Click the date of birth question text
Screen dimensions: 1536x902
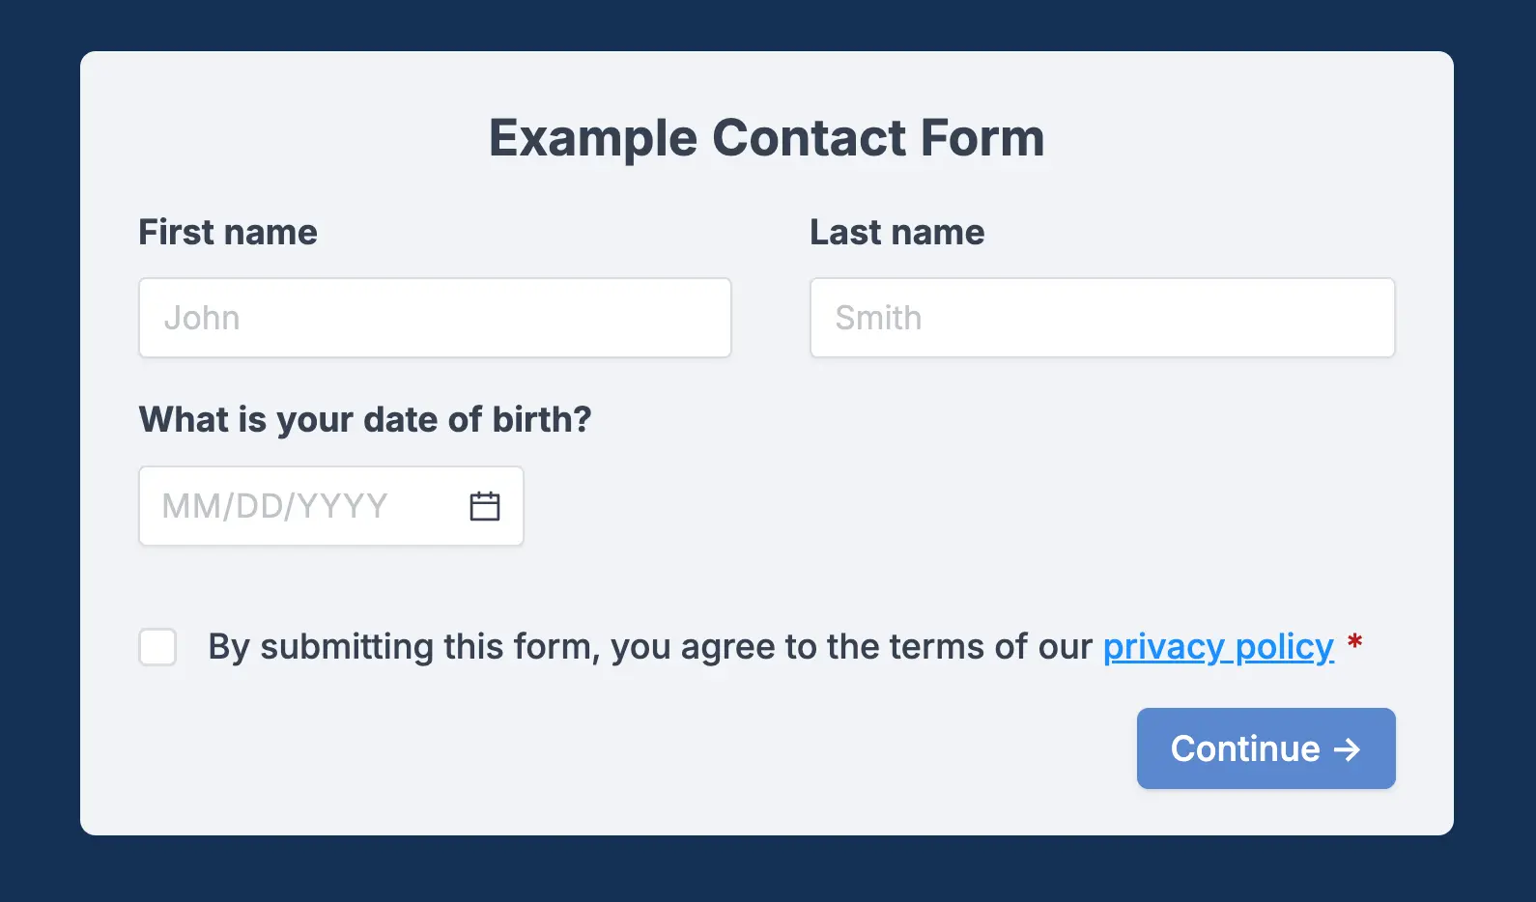[x=364, y=419]
